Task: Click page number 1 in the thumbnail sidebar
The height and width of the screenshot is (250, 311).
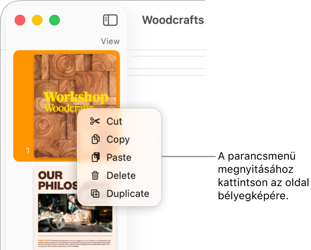Action: (x=28, y=151)
